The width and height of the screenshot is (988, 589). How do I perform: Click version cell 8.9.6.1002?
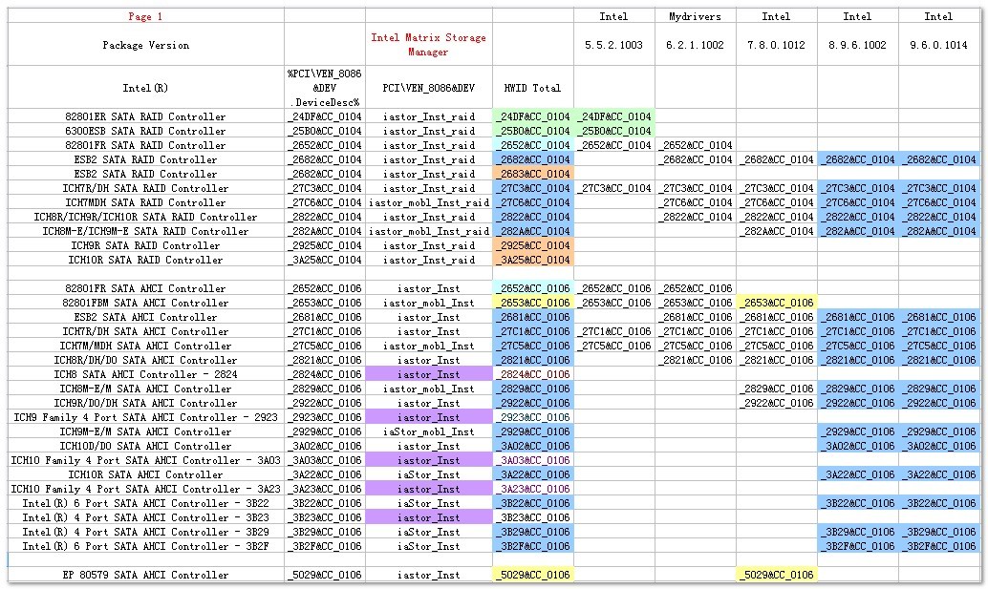[857, 45]
